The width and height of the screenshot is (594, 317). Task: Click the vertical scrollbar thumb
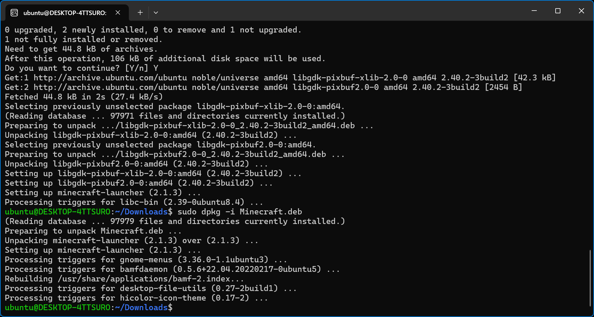pyautogui.click(x=590, y=278)
